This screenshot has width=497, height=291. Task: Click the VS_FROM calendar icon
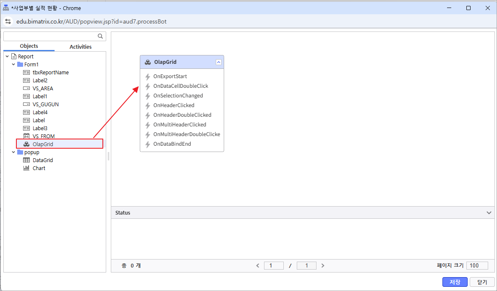26,136
